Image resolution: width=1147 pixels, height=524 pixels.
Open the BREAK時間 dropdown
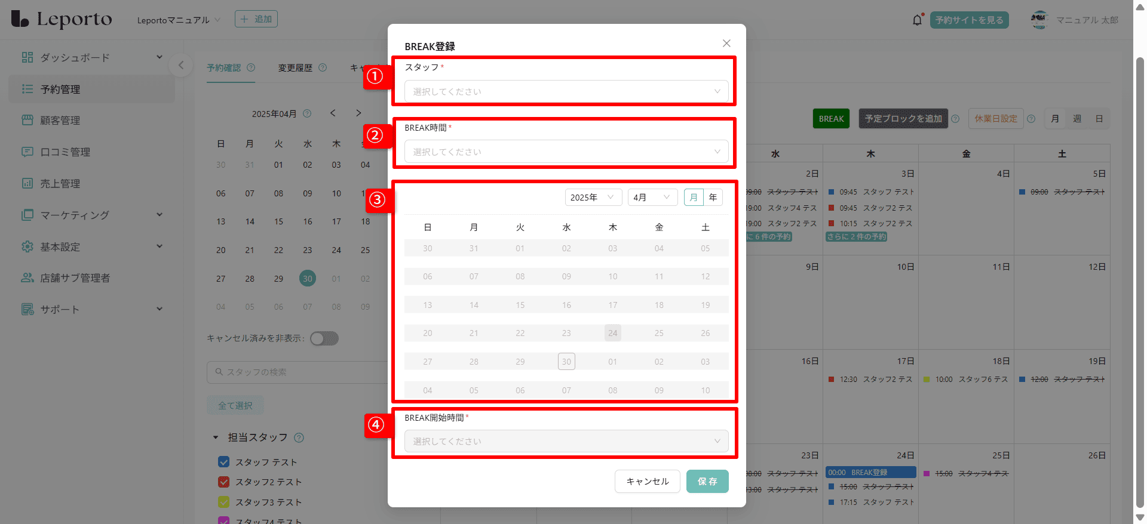(x=566, y=152)
